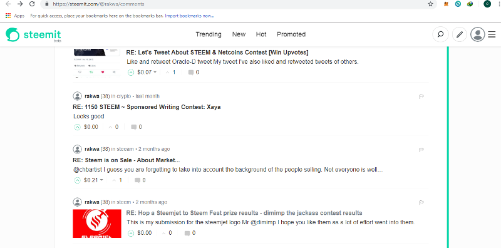Viewport: 501px width, 248px height.
Task: Expand the $0.21 payout dropdown
Action: pos(101,180)
